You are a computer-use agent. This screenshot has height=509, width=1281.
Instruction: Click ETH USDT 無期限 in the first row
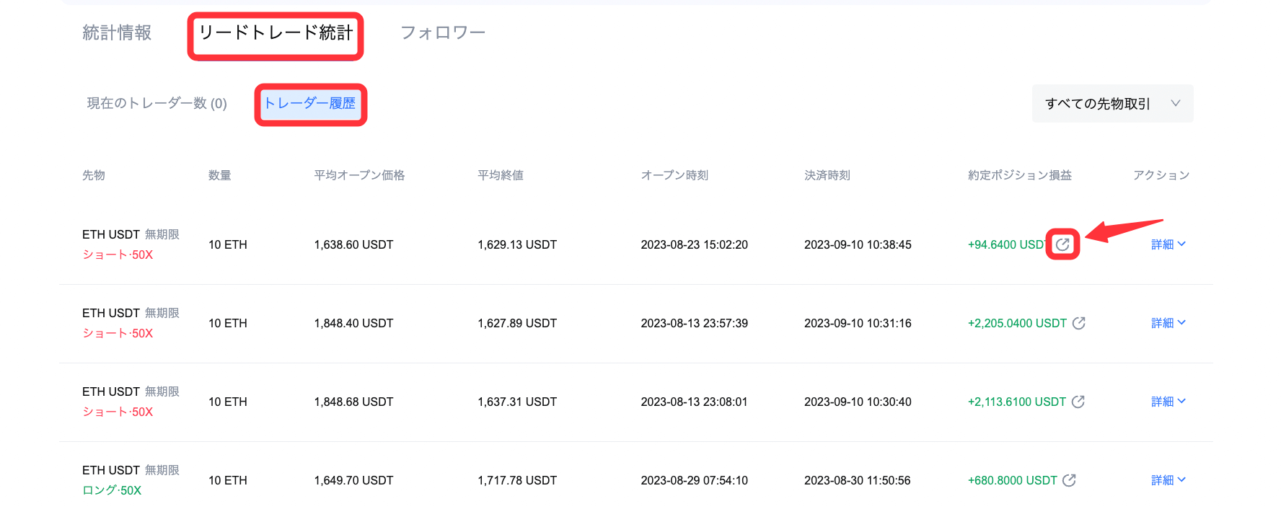(131, 234)
